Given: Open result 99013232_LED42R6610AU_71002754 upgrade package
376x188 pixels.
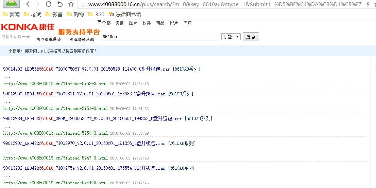Looking at the screenshot, I should coord(84,168).
